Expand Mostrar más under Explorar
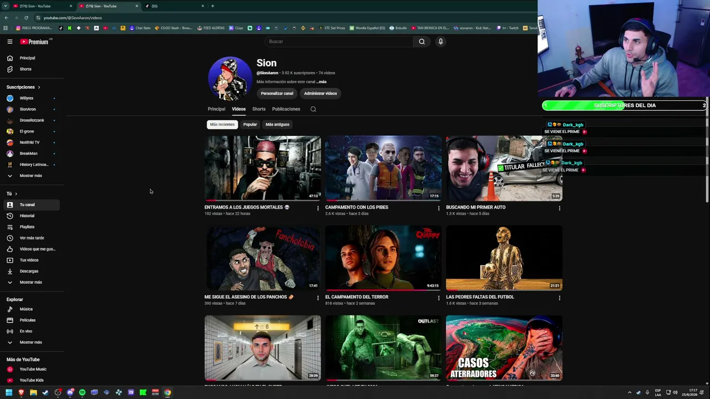Viewport: 710px width, 399px height. coord(31,342)
